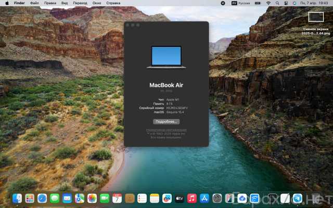The image size is (333, 208).
Task: Open Reminders from the Dock
Action: (x=142, y=199)
